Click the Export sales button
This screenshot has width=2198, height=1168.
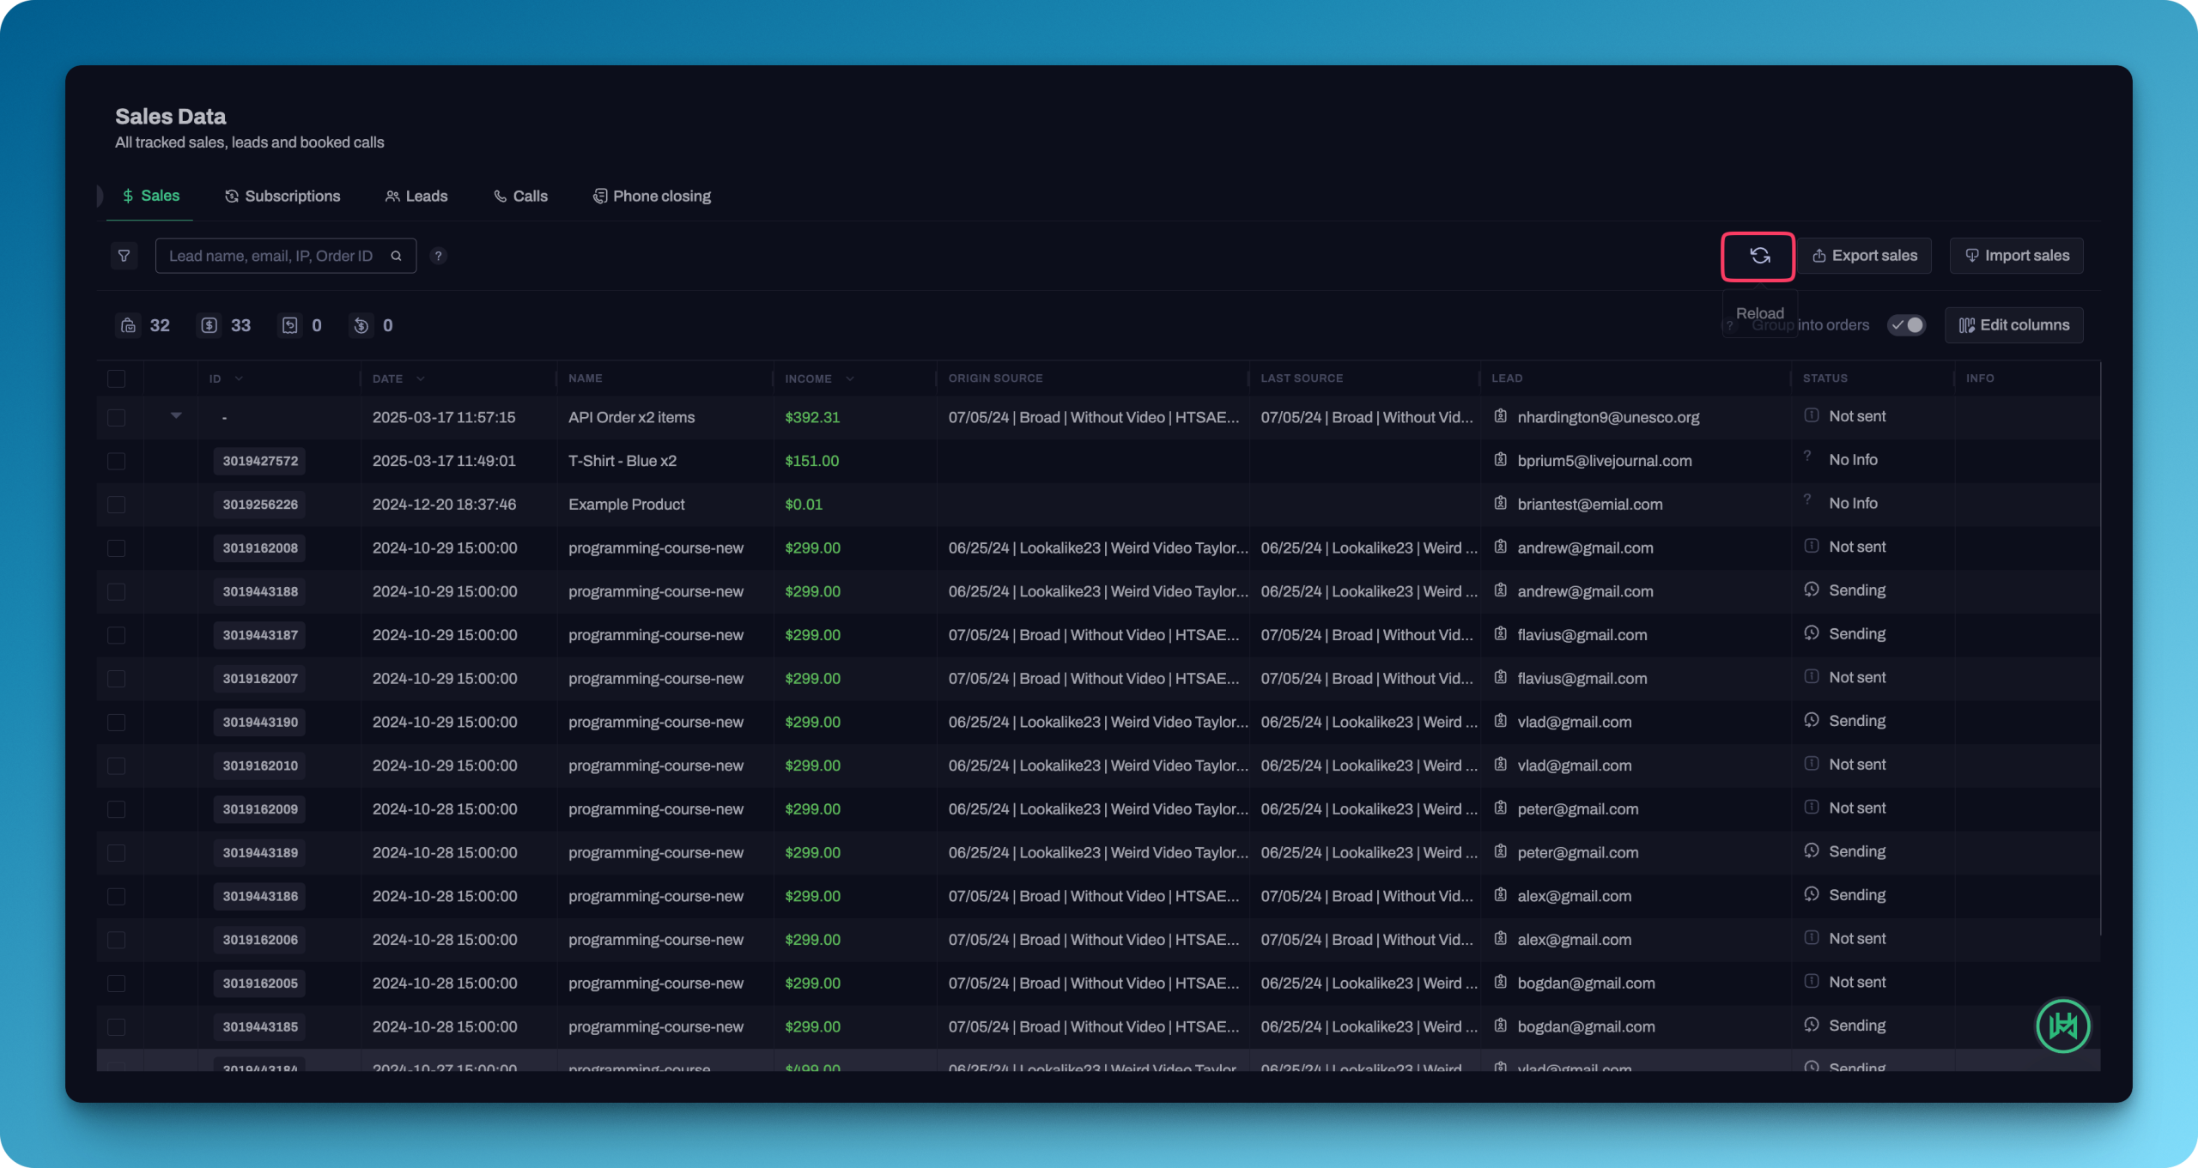tap(1864, 256)
